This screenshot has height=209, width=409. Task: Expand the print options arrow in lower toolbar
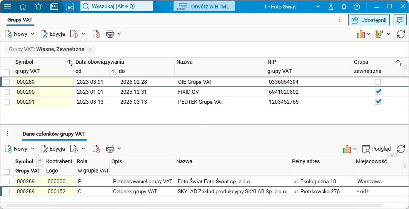(119, 149)
